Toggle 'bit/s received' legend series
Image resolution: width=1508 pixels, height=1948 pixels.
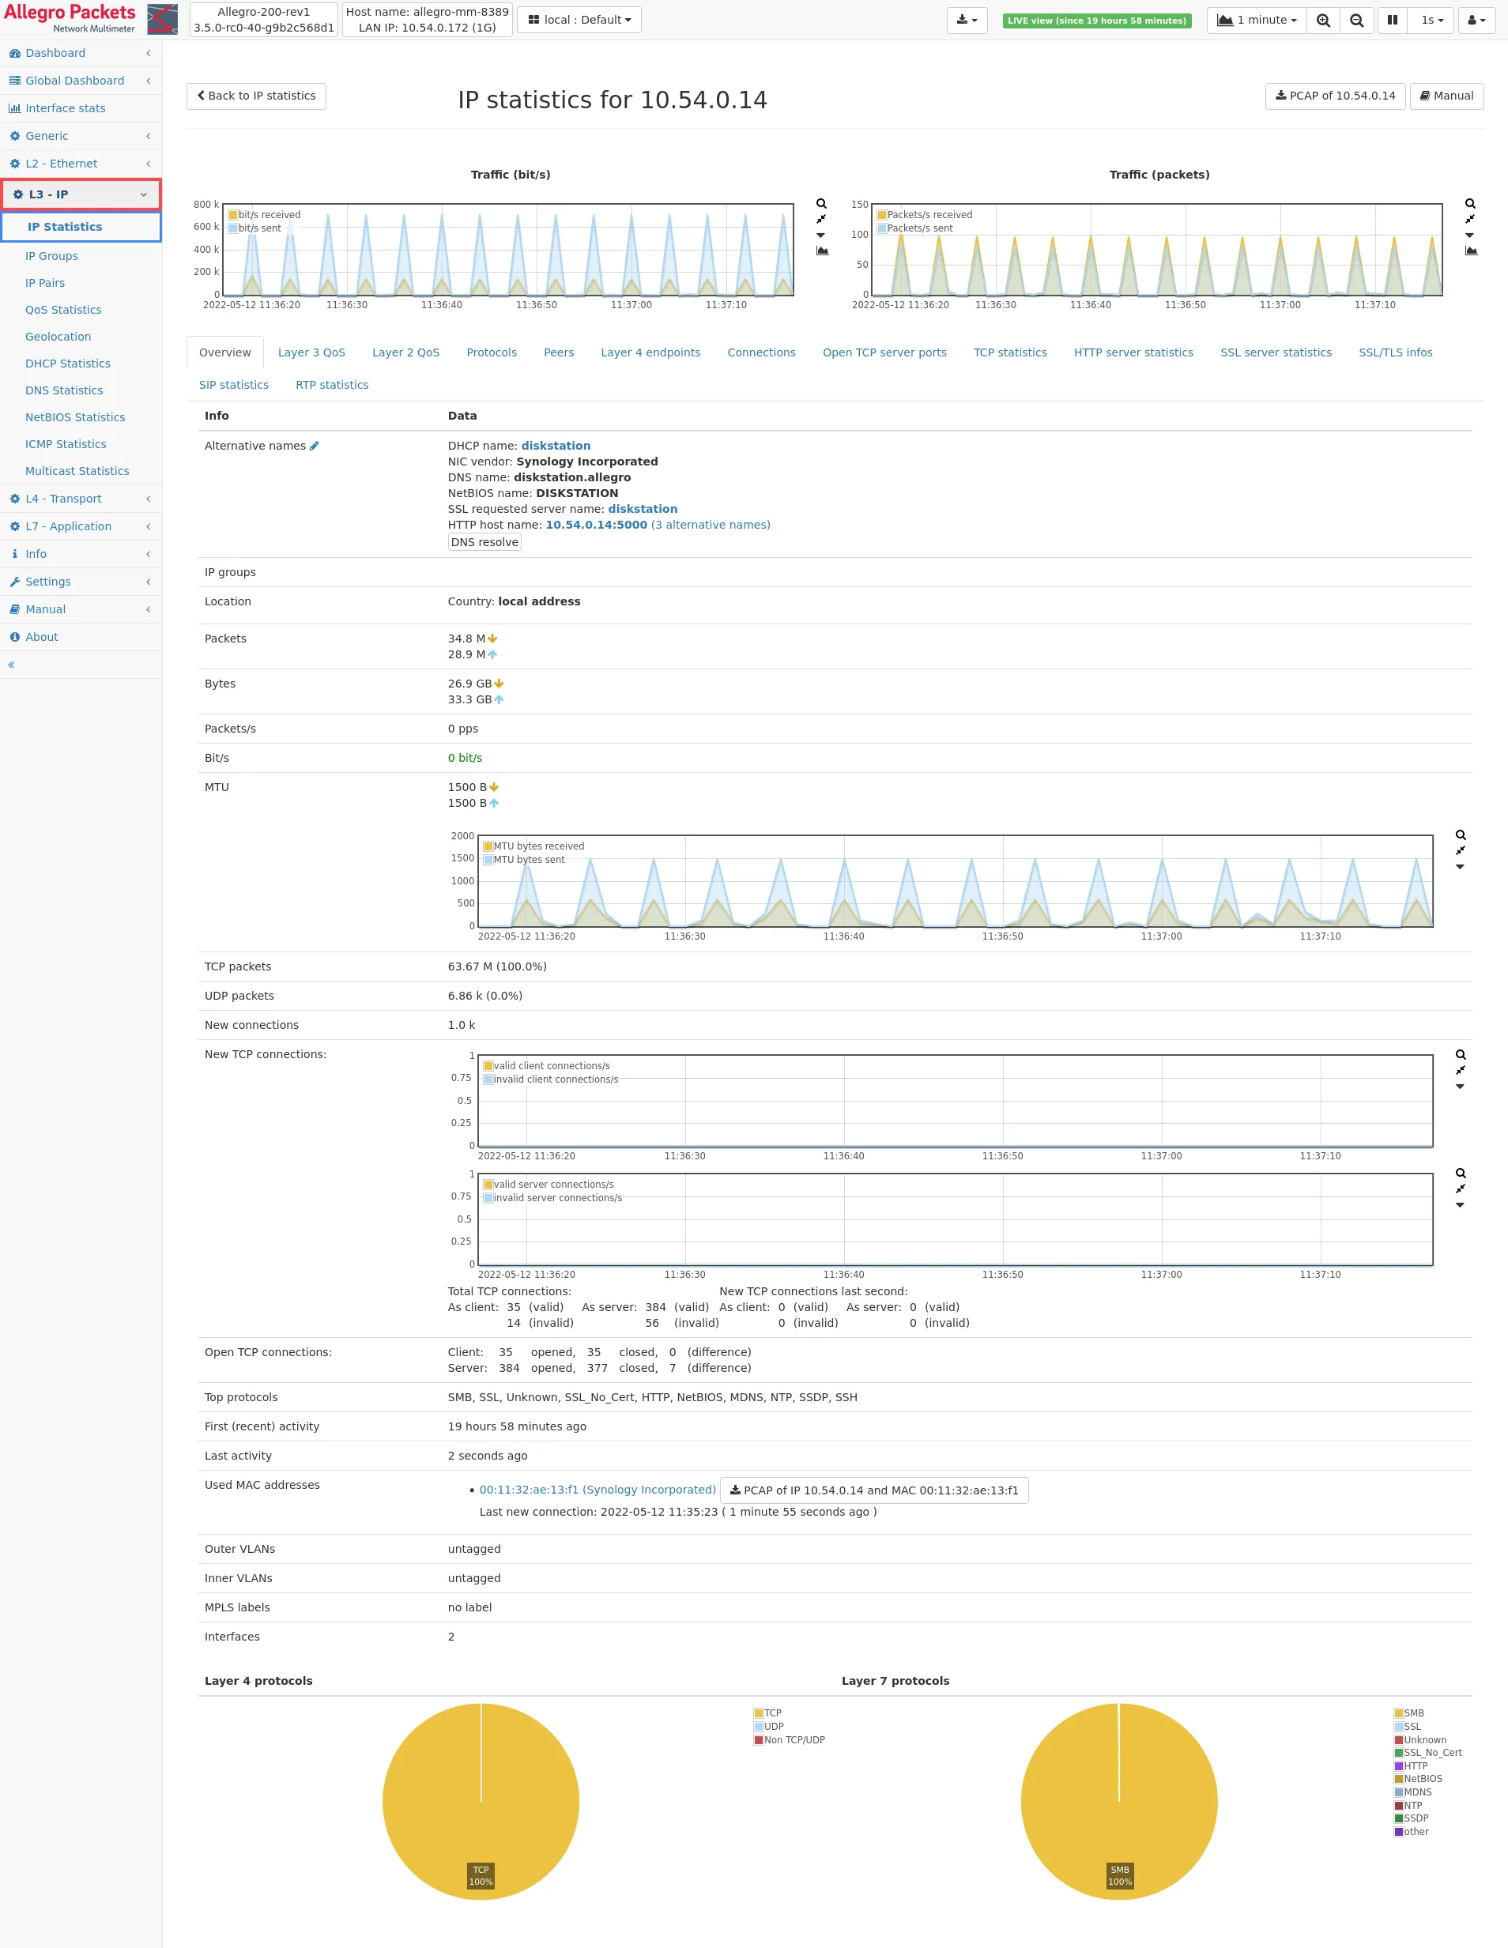(269, 215)
